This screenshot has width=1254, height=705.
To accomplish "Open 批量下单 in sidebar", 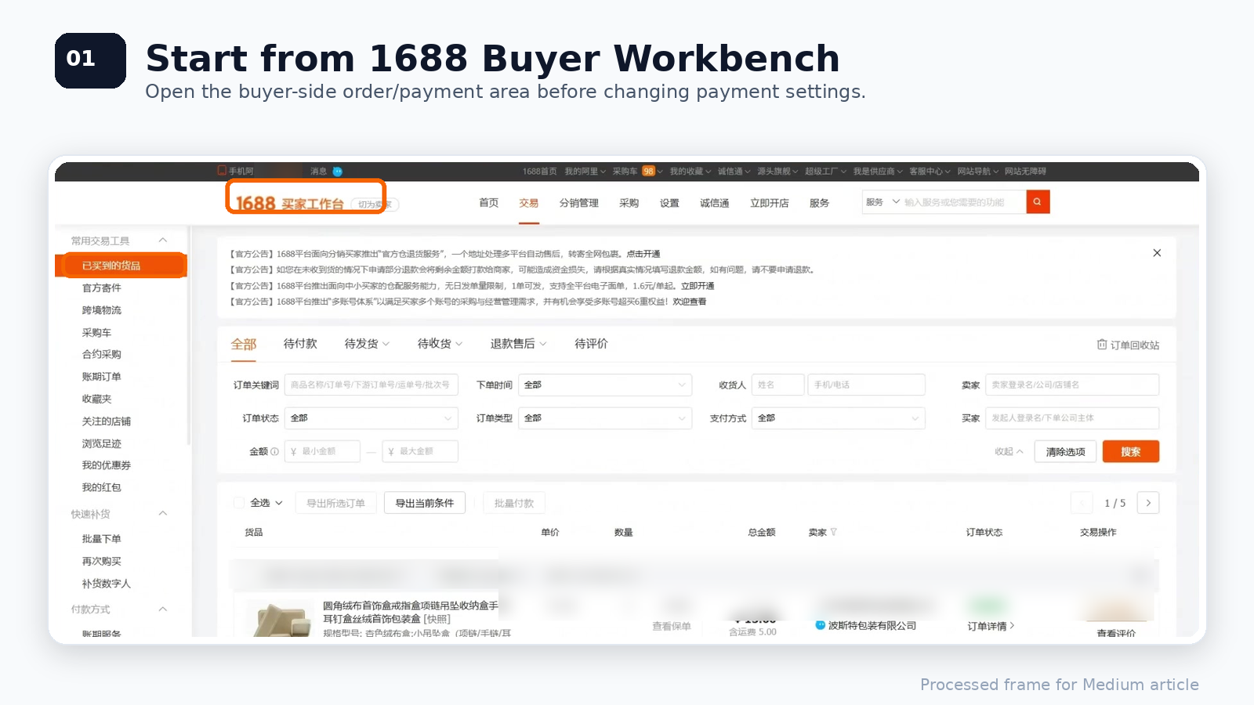I will point(102,539).
